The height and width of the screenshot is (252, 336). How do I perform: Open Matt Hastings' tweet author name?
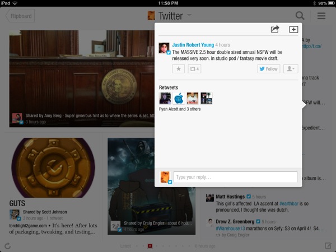point(230,197)
